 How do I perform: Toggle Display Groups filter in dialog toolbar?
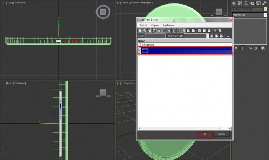tap(169, 31)
